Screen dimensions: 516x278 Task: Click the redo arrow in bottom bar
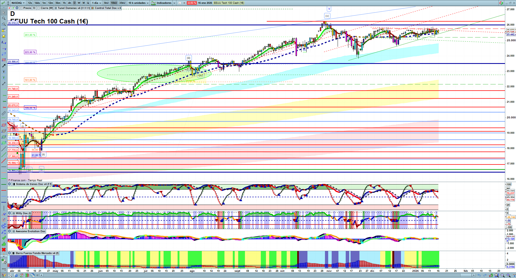(485, 275)
